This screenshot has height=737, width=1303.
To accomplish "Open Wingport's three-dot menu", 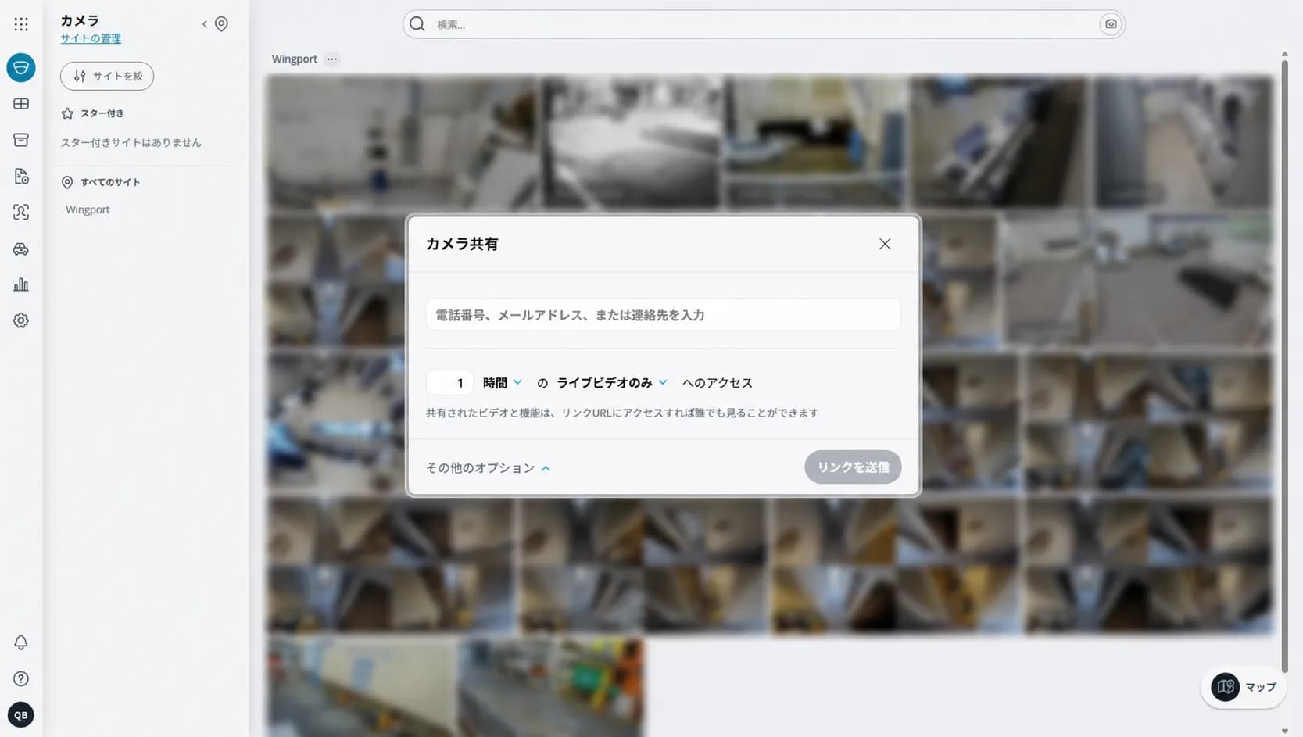I will tap(332, 59).
